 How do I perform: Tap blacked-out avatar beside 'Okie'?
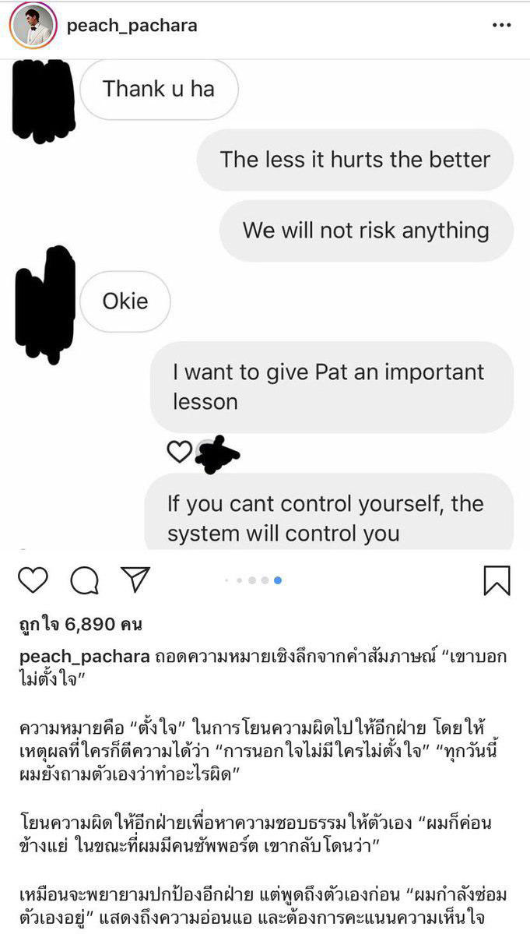(45, 305)
